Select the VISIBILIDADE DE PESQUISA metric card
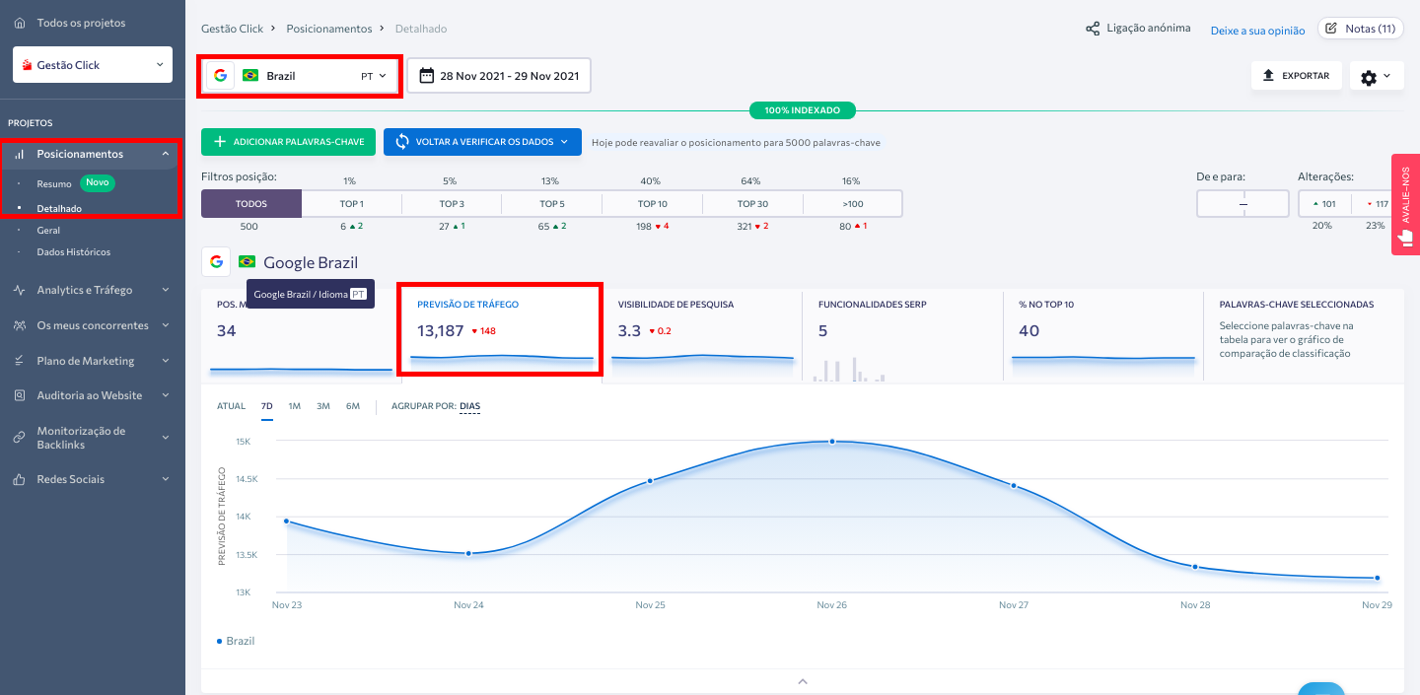Viewport: 1420px width, 695px height. click(702, 336)
